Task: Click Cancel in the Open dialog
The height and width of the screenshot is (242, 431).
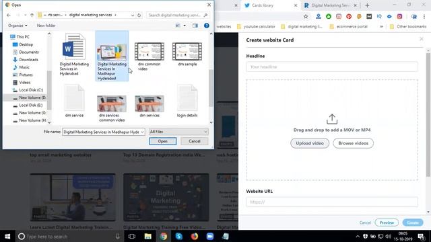Action: coord(195,141)
